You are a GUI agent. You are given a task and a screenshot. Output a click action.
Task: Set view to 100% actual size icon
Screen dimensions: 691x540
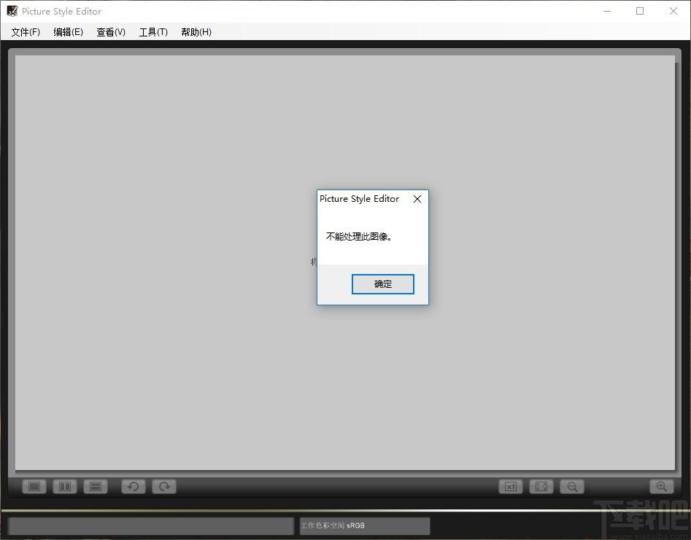point(511,486)
